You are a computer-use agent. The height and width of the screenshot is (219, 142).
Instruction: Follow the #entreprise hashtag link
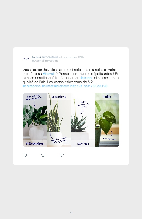32,86
